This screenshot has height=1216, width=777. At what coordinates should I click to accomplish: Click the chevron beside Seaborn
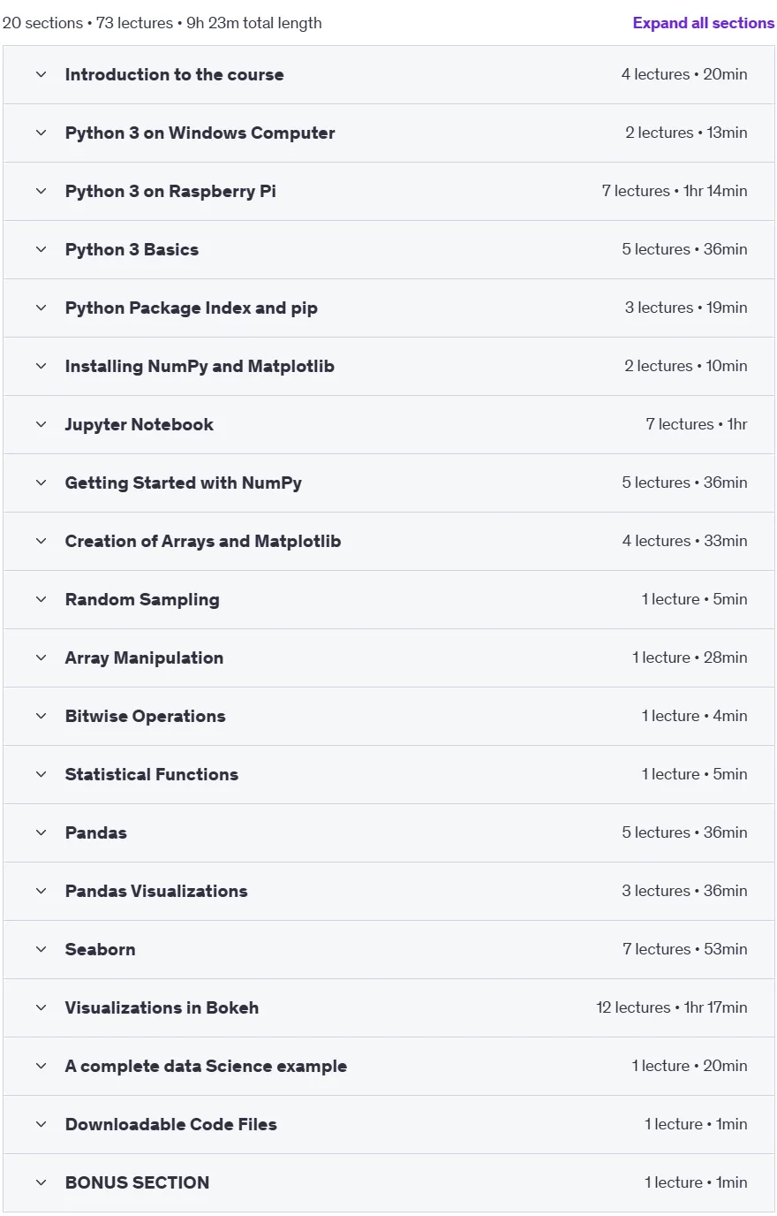(x=41, y=950)
